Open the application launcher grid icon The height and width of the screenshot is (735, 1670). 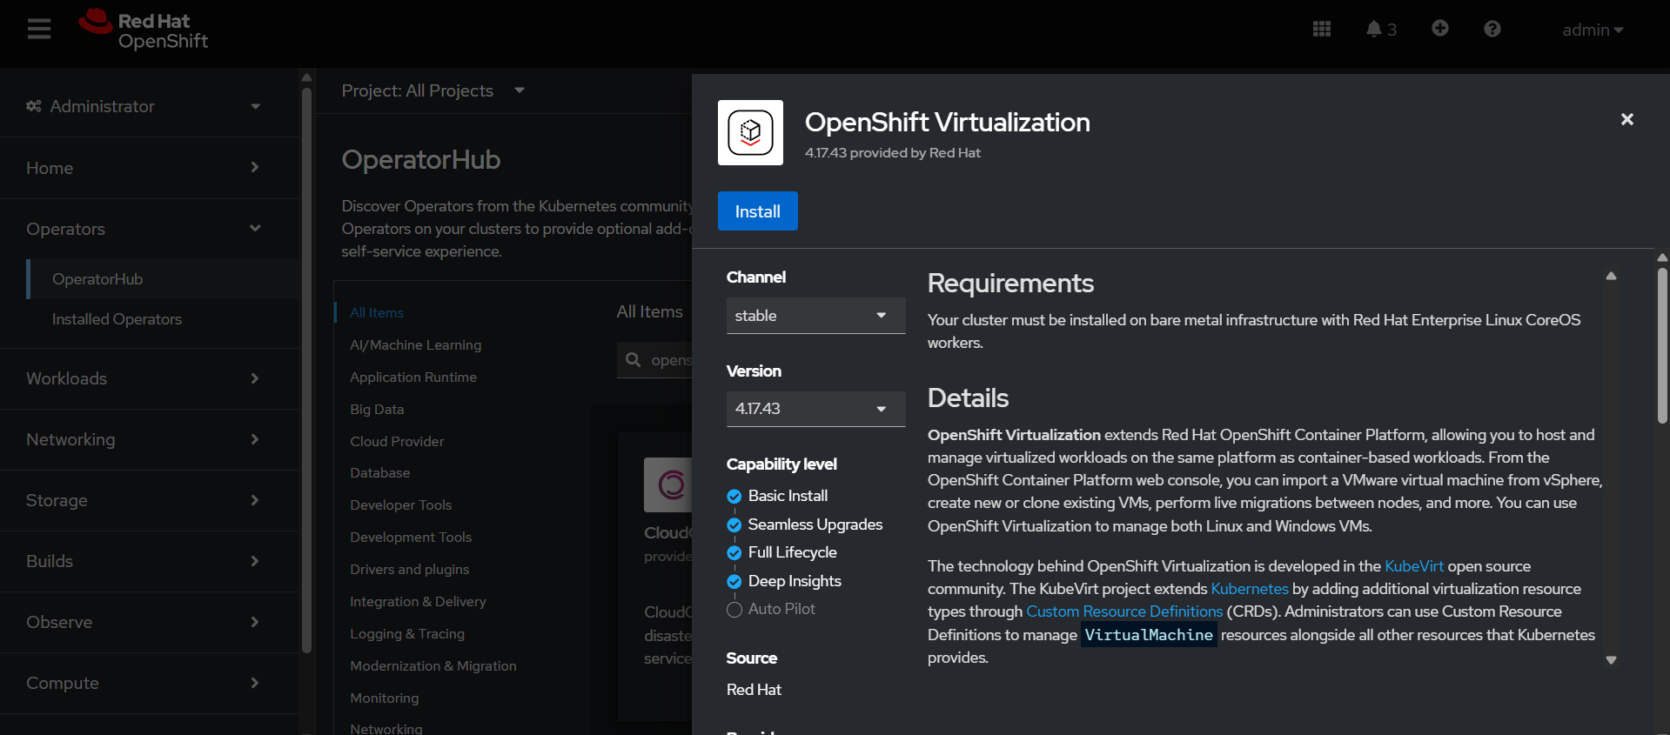1321,30
